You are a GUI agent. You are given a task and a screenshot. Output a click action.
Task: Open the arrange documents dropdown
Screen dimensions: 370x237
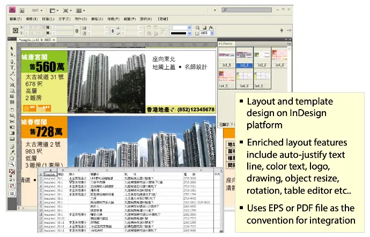pyautogui.click(x=82, y=10)
